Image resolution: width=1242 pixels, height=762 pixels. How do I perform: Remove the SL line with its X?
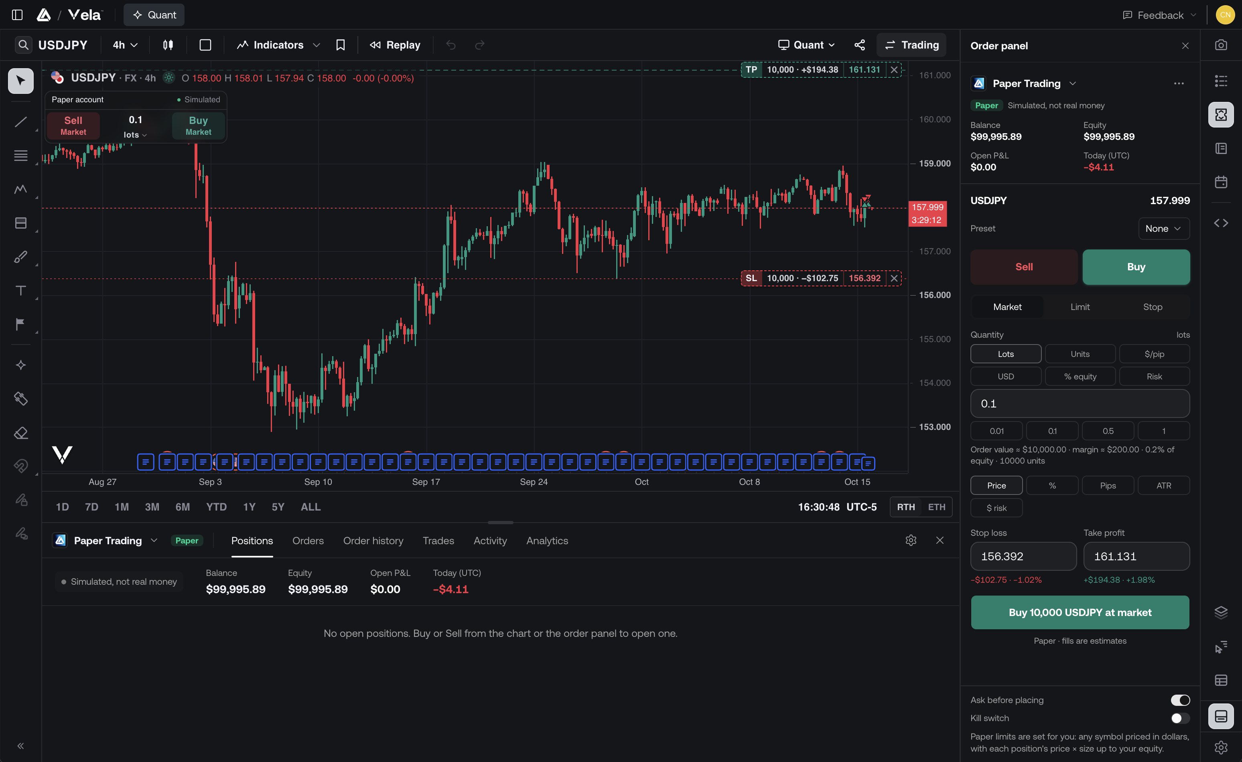(894, 278)
